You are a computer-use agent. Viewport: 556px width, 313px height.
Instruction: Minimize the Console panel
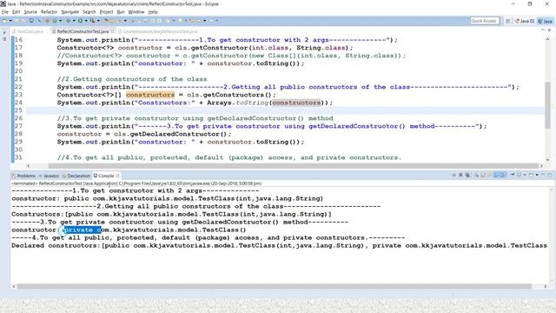coord(543,175)
